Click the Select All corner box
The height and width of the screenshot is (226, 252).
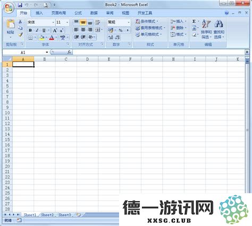coord(7,59)
